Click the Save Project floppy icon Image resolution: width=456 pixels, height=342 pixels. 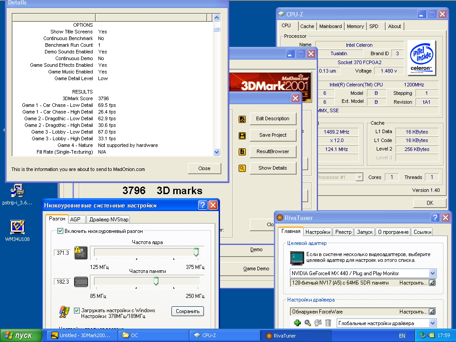click(x=242, y=135)
